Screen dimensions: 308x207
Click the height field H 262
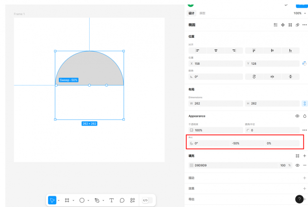coord(272,103)
